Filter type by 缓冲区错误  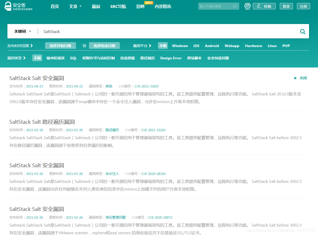(55, 58)
